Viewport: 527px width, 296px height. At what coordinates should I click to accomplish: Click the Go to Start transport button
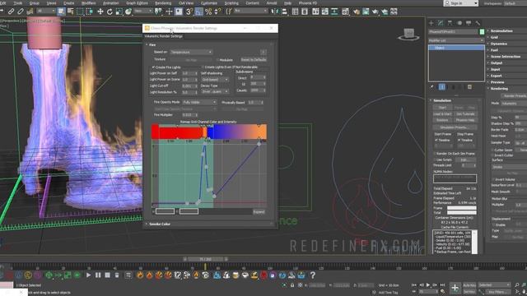pos(414,285)
